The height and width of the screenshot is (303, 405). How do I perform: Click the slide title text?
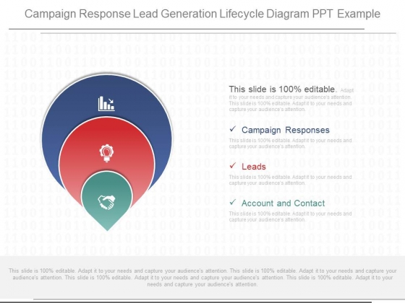coord(202,14)
